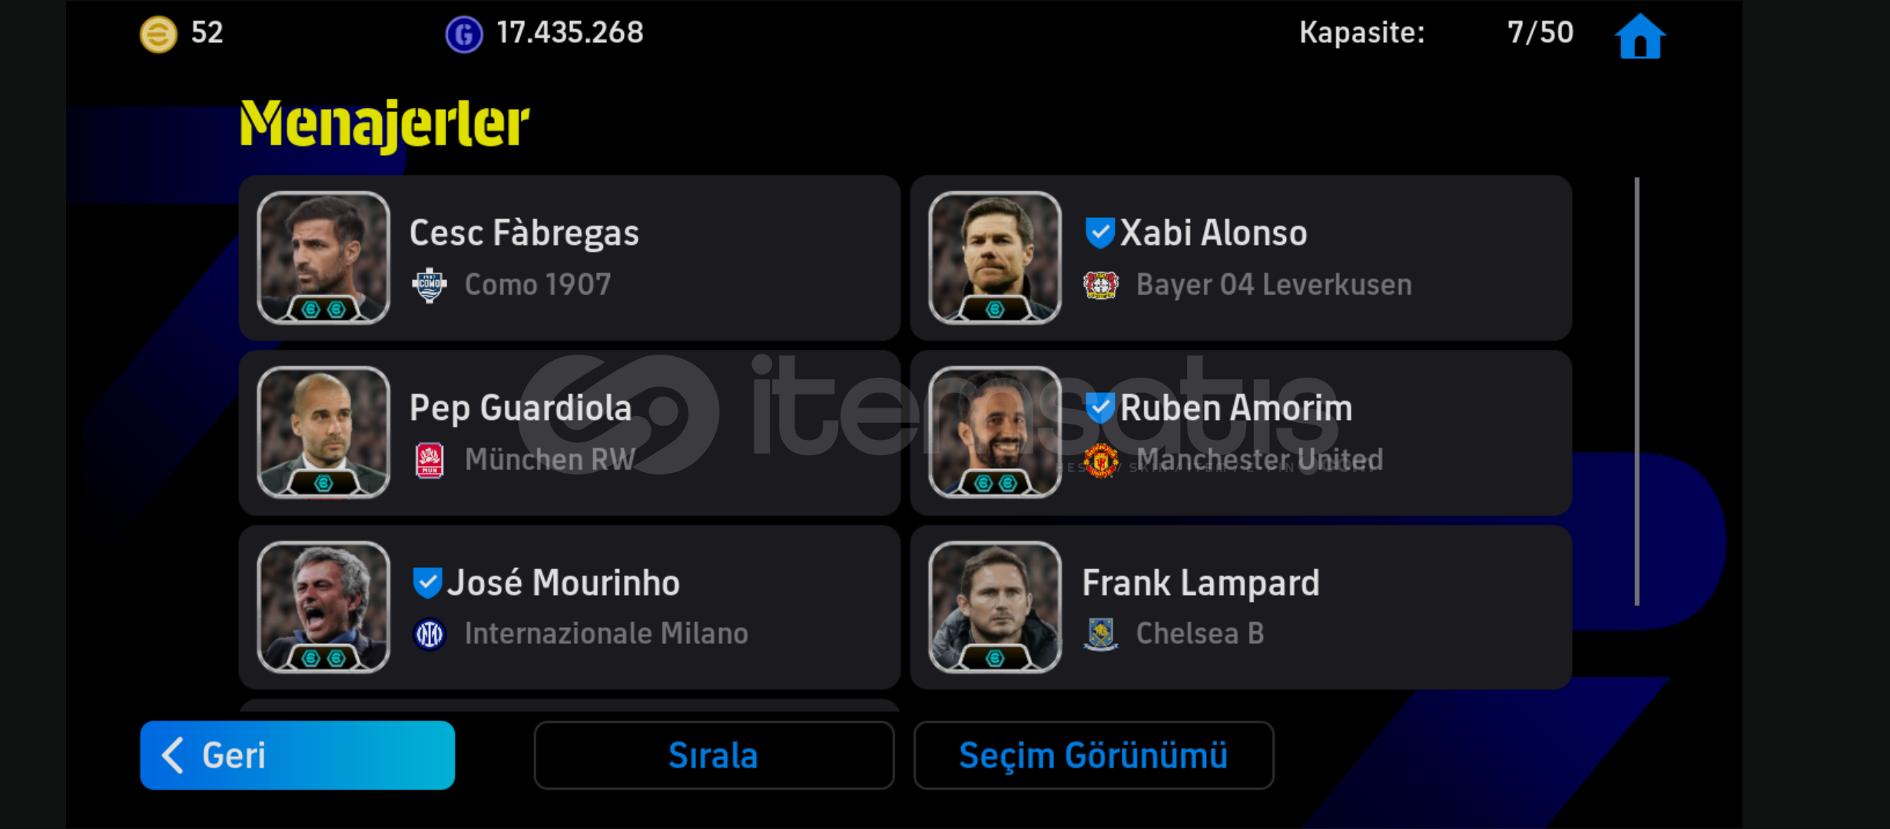This screenshot has height=829, width=1890.
Task: Open the blue home icon
Action: tap(1640, 36)
